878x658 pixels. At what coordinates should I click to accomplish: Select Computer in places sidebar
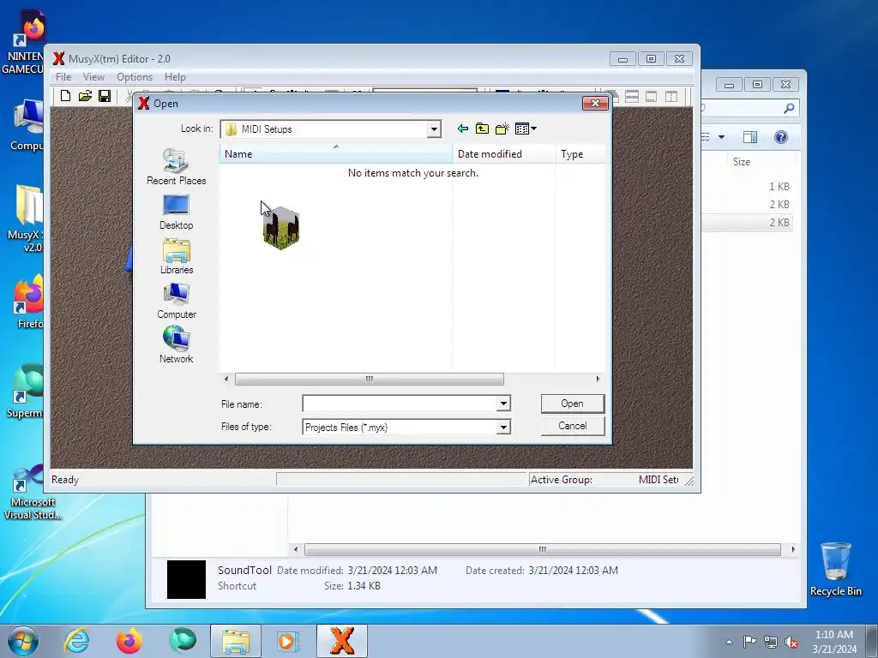(177, 301)
